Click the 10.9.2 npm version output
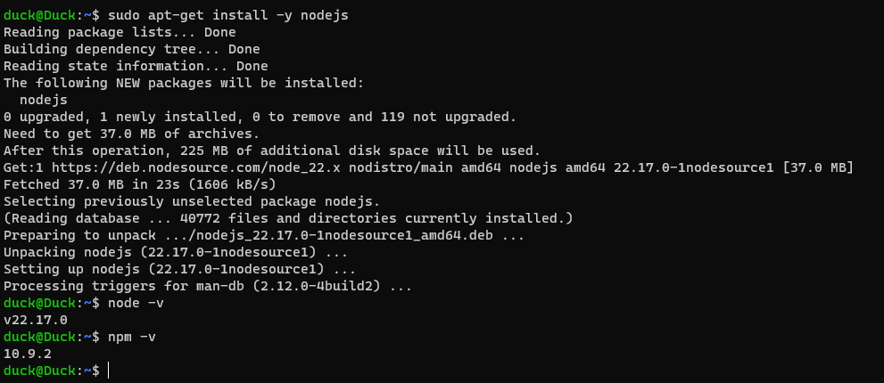Screen dimensions: 884x383 (x=27, y=354)
